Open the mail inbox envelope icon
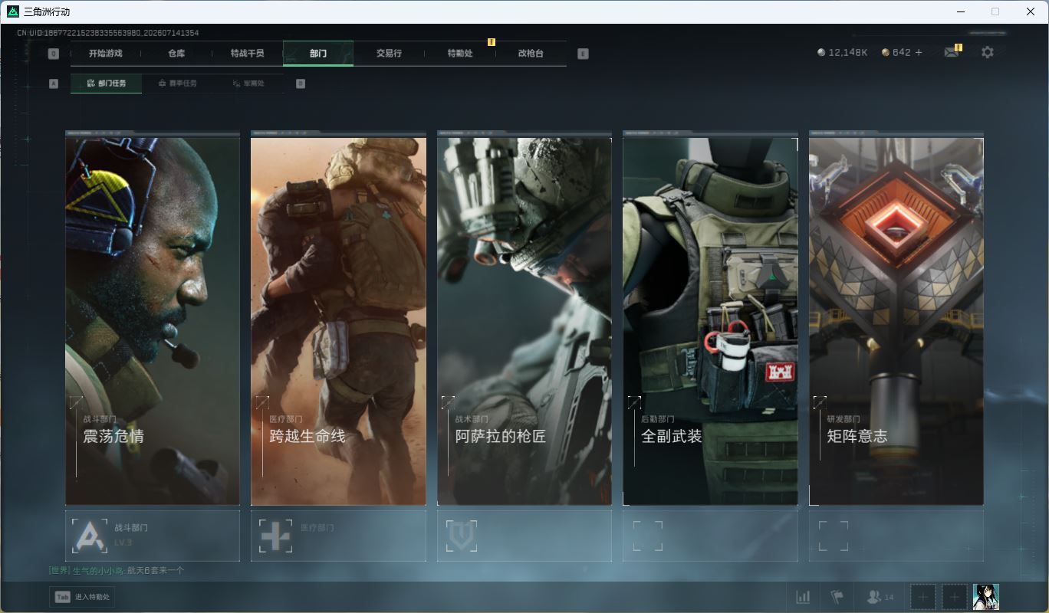1049x613 pixels. [952, 52]
